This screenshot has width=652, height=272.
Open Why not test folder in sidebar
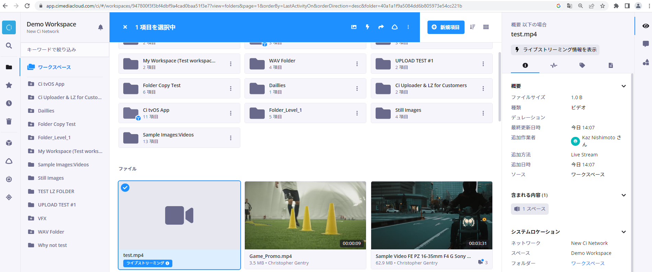click(52, 245)
